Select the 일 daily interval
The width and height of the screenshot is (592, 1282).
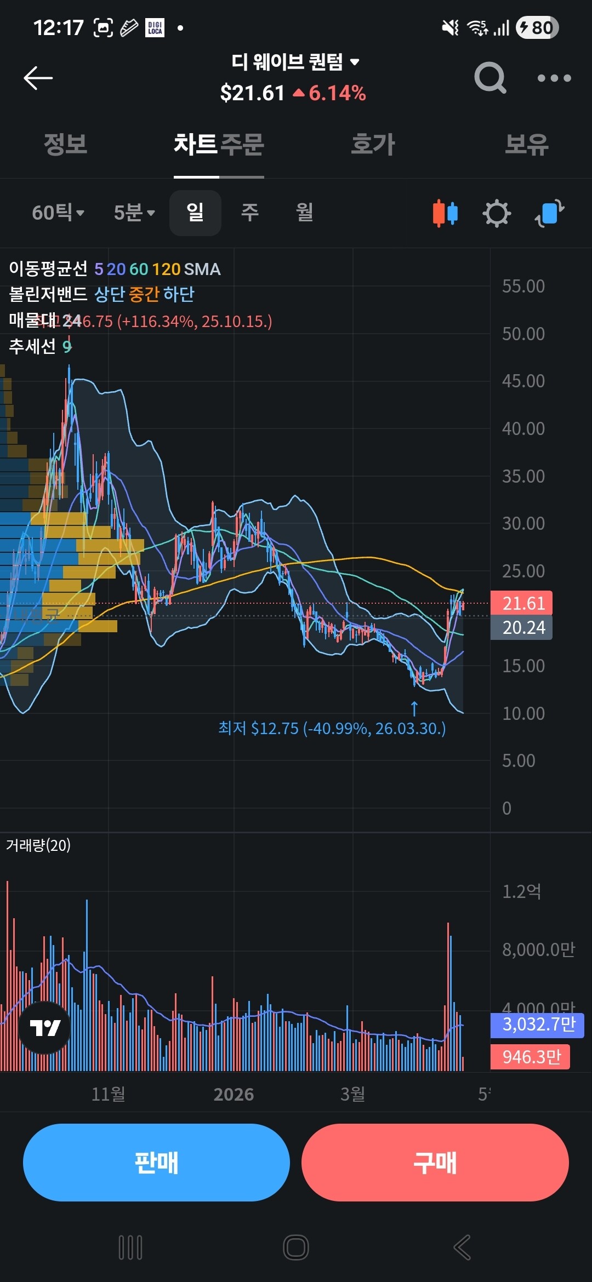tap(195, 213)
